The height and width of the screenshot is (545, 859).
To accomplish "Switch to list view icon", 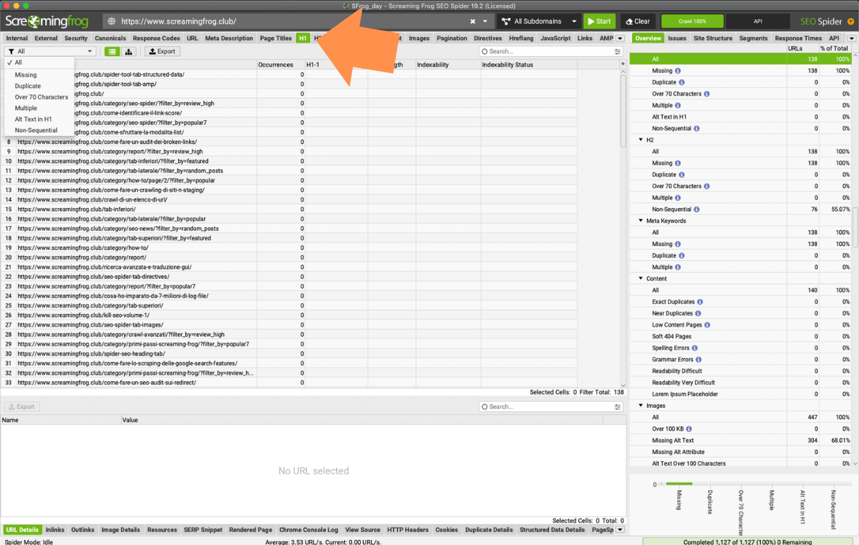I will (x=112, y=51).
